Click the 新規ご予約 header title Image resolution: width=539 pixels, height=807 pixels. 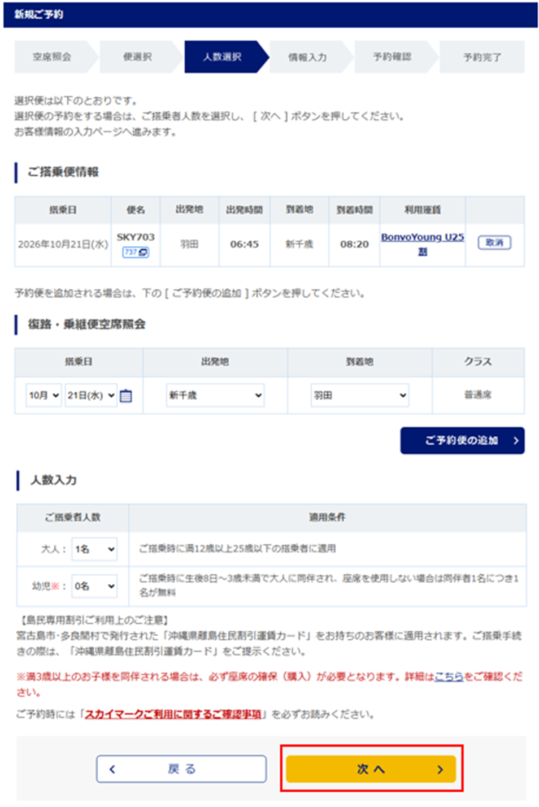pos(39,14)
